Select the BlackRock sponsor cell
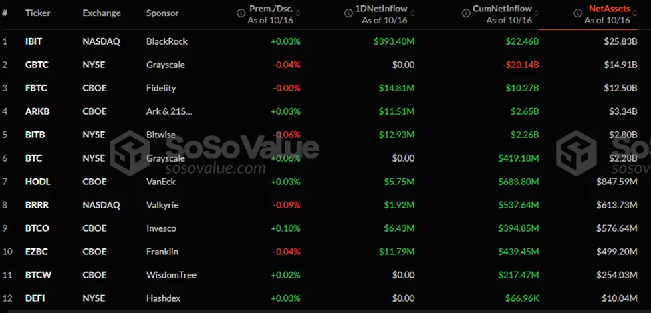This screenshot has height=313, width=651. click(x=167, y=41)
